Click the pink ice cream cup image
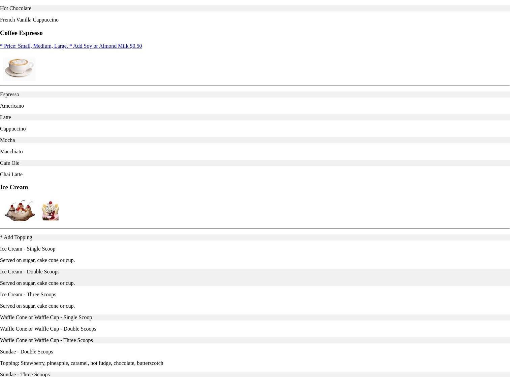 (50, 211)
